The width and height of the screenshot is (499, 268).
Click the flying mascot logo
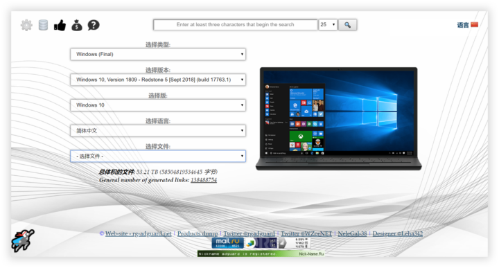[23, 241]
